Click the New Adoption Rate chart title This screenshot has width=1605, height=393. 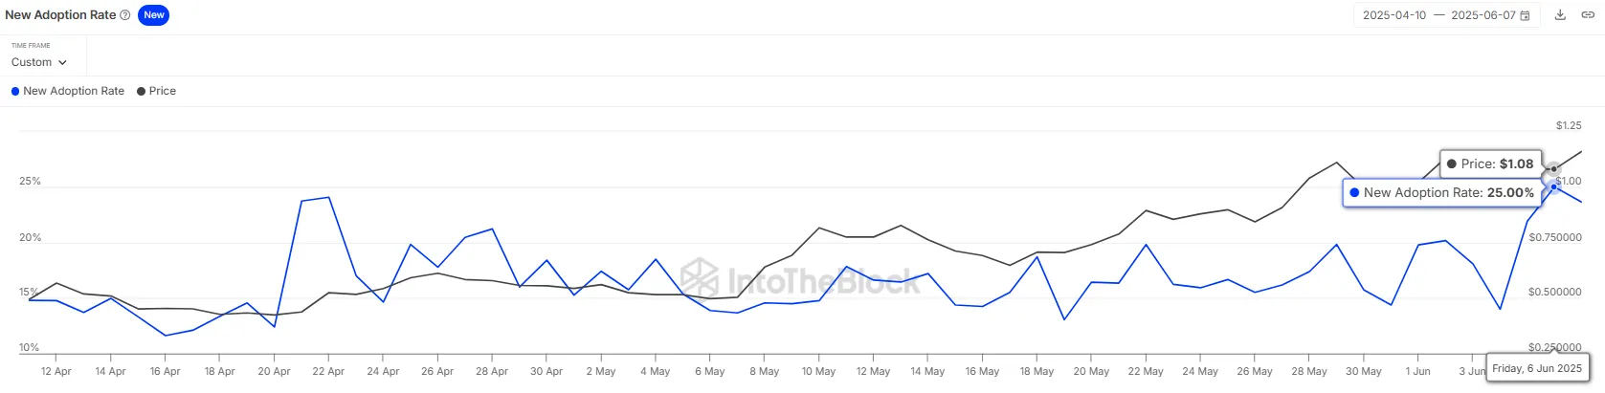(60, 15)
